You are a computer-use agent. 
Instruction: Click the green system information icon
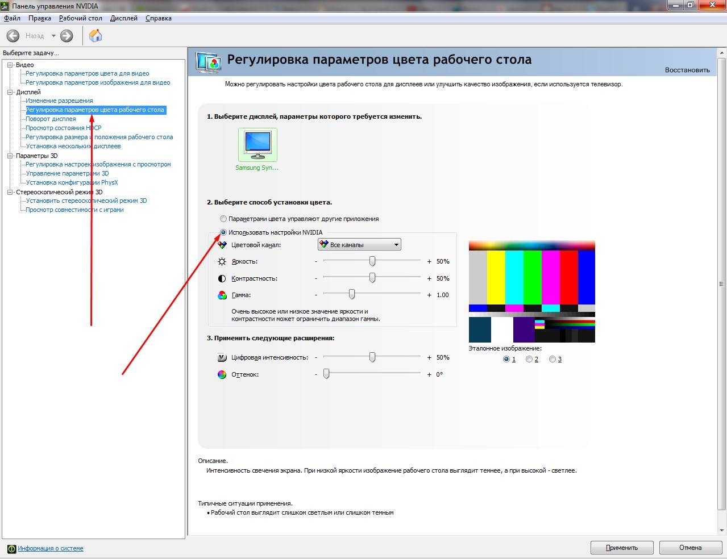[x=11, y=549]
